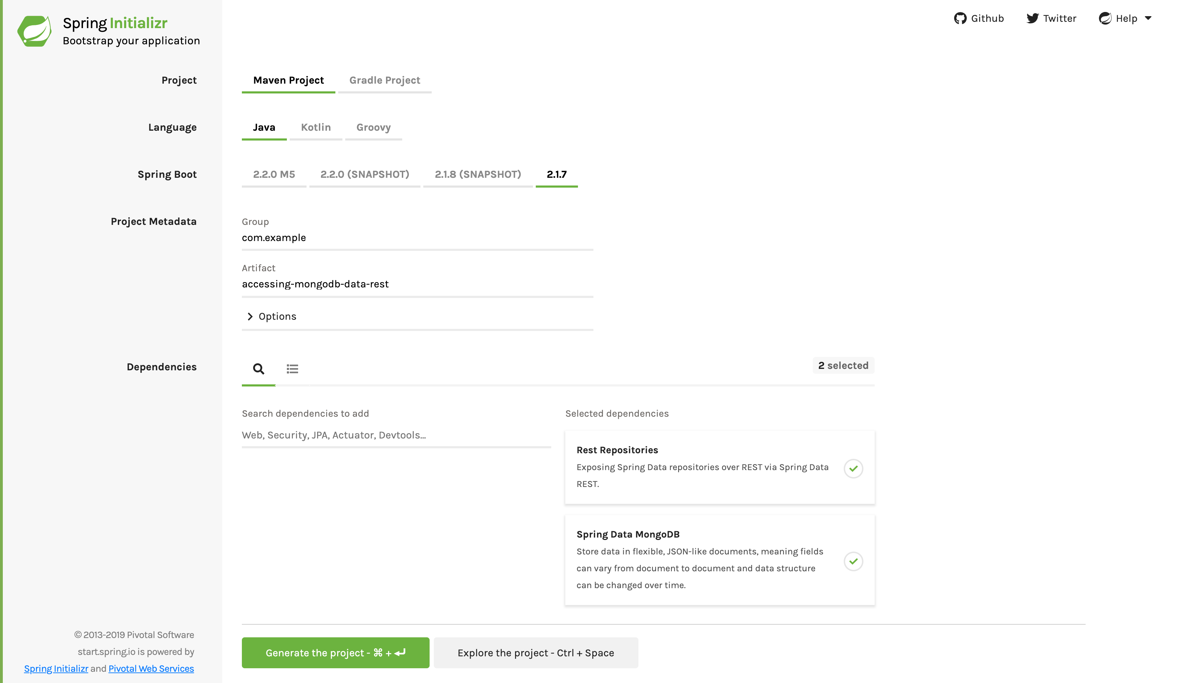Click the Github octocat icon
Image resolution: width=1177 pixels, height=683 pixels.
pyautogui.click(x=960, y=18)
